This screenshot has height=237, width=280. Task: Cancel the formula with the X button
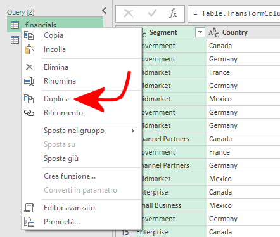coord(129,14)
